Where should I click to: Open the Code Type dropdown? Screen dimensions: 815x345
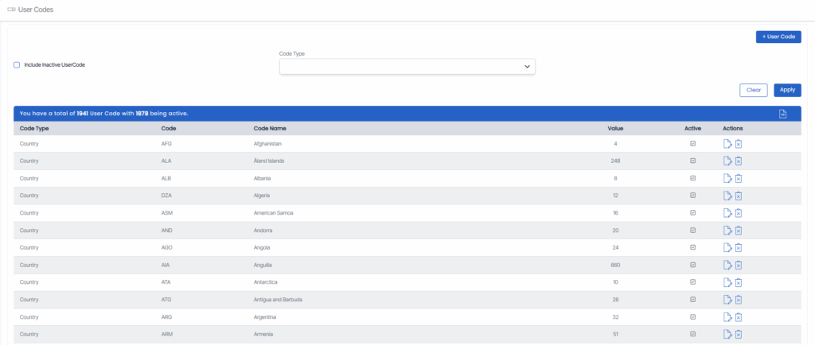point(407,67)
